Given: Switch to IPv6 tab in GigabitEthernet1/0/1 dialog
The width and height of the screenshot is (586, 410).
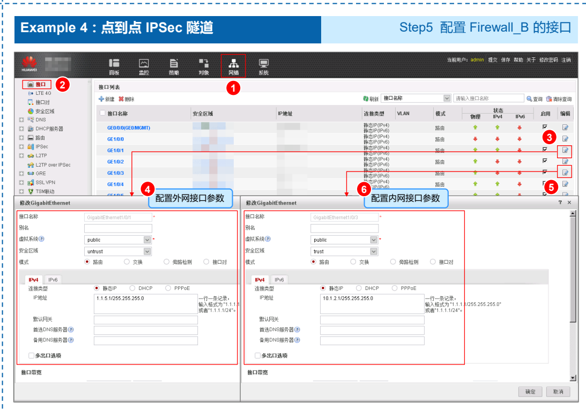Looking at the screenshot, I should point(53,279).
